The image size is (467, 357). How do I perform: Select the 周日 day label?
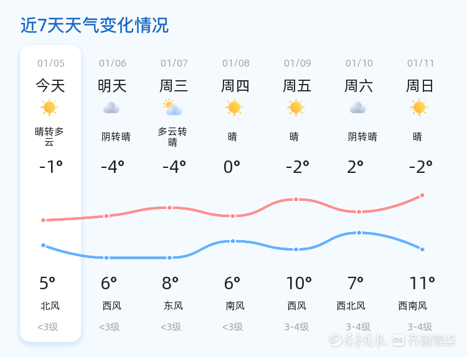coord(420,86)
